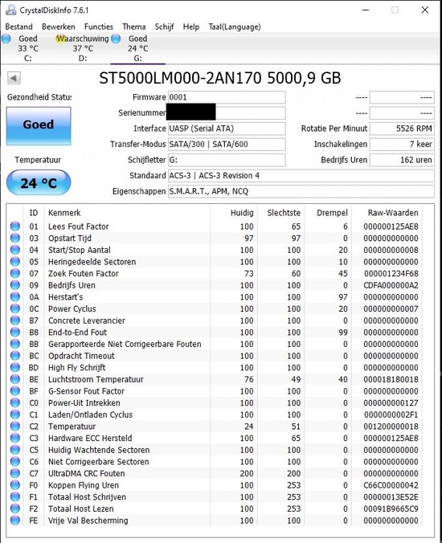Image resolution: width=442 pixels, height=543 pixels.
Task: Click the status orb of attribute 09
Action: click(x=15, y=285)
